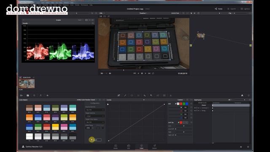Open the Lightbox view
The height and width of the screenshot is (152, 270).
pyautogui.click(x=245, y=9)
